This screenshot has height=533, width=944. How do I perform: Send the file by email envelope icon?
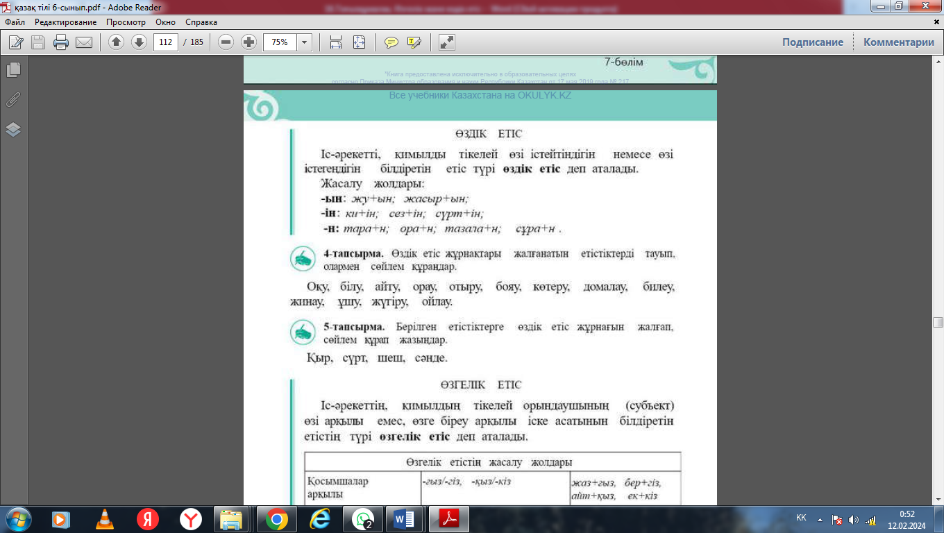pyautogui.click(x=84, y=42)
